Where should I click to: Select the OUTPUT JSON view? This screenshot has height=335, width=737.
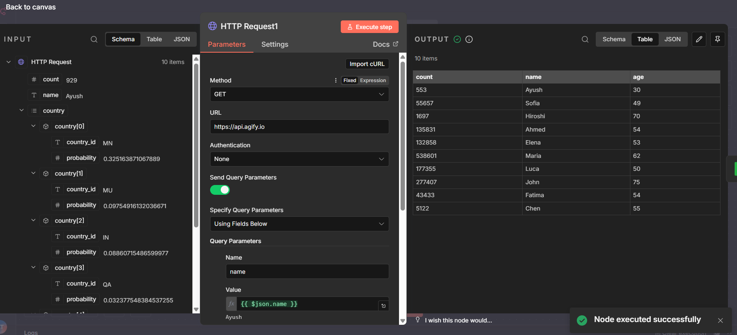point(672,39)
